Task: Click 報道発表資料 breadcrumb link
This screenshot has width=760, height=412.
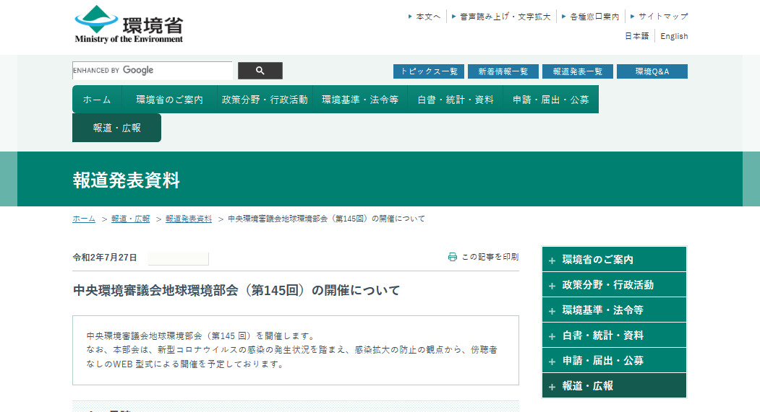Action: [188, 219]
